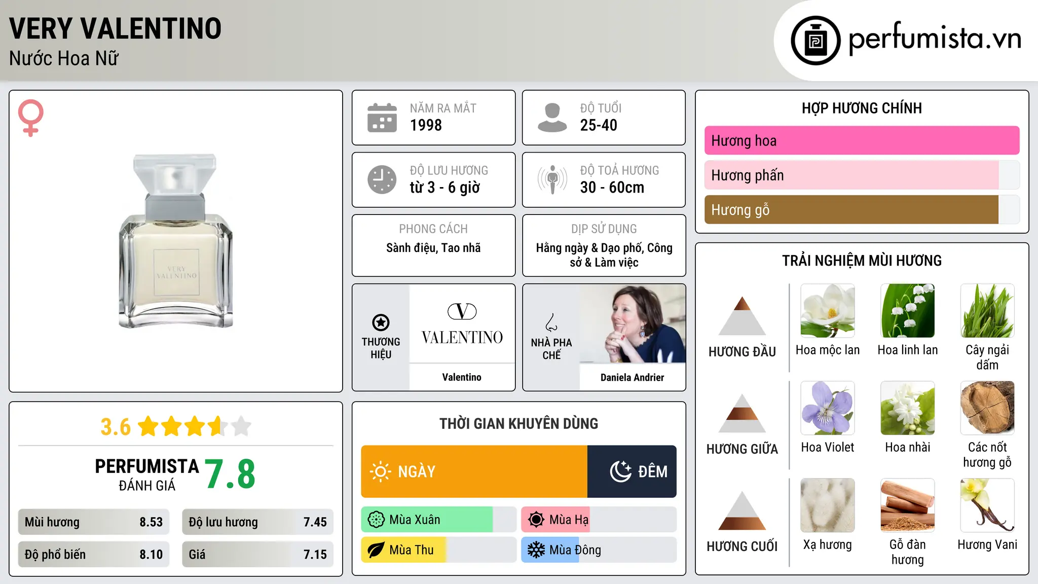
Task: Select the Xạ hương note image
Action: [x=828, y=505]
